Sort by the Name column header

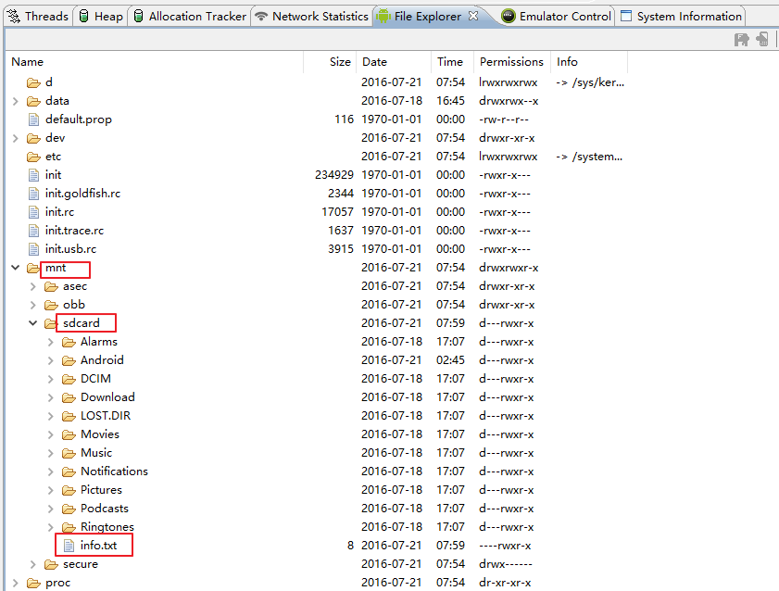pyautogui.click(x=156, y=62)
